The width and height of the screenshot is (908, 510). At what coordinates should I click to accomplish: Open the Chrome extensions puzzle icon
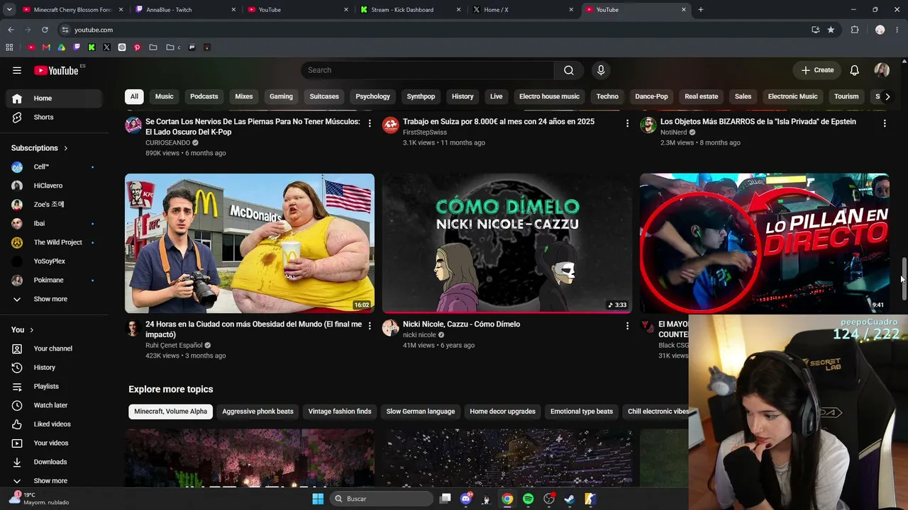coord(855,30)
